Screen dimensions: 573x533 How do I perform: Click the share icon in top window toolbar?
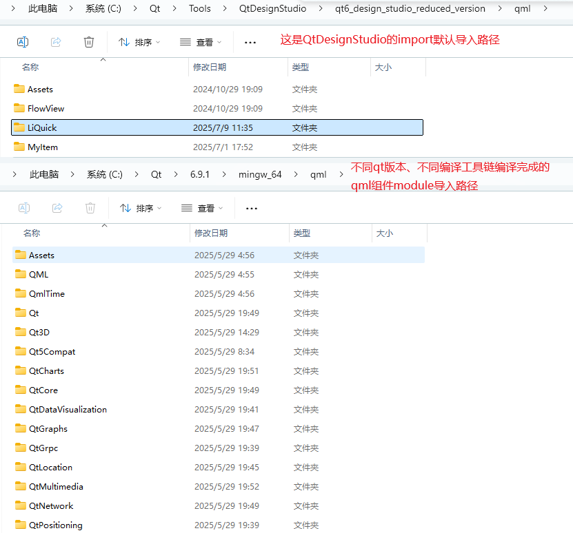56,42
